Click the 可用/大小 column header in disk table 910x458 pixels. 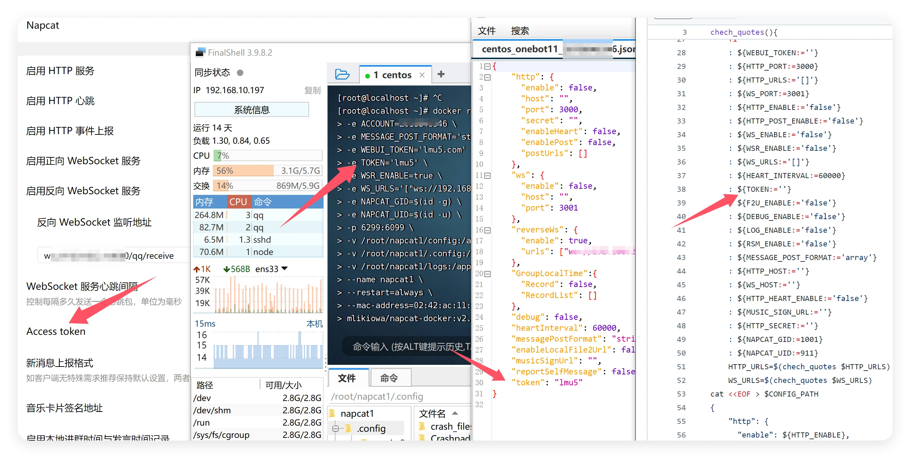(283, 385)
